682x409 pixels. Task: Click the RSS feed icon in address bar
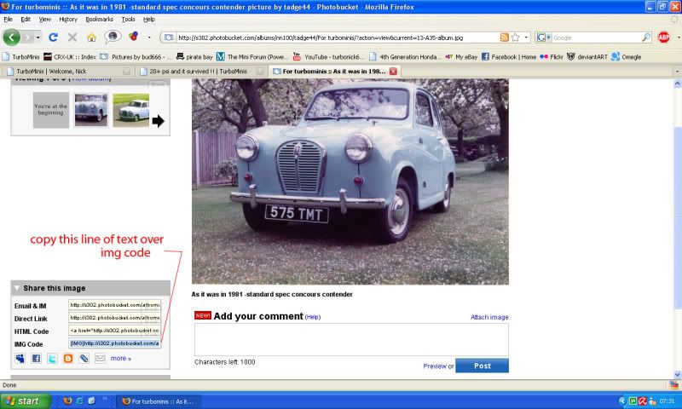[504, 37]
